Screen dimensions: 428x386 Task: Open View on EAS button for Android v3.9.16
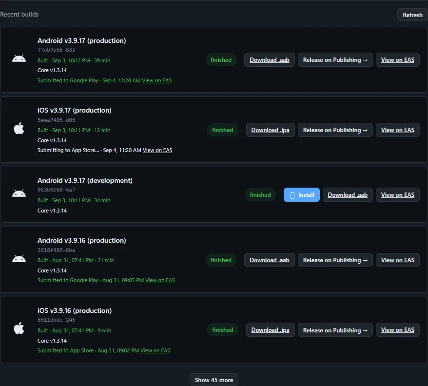click(397, 260)
